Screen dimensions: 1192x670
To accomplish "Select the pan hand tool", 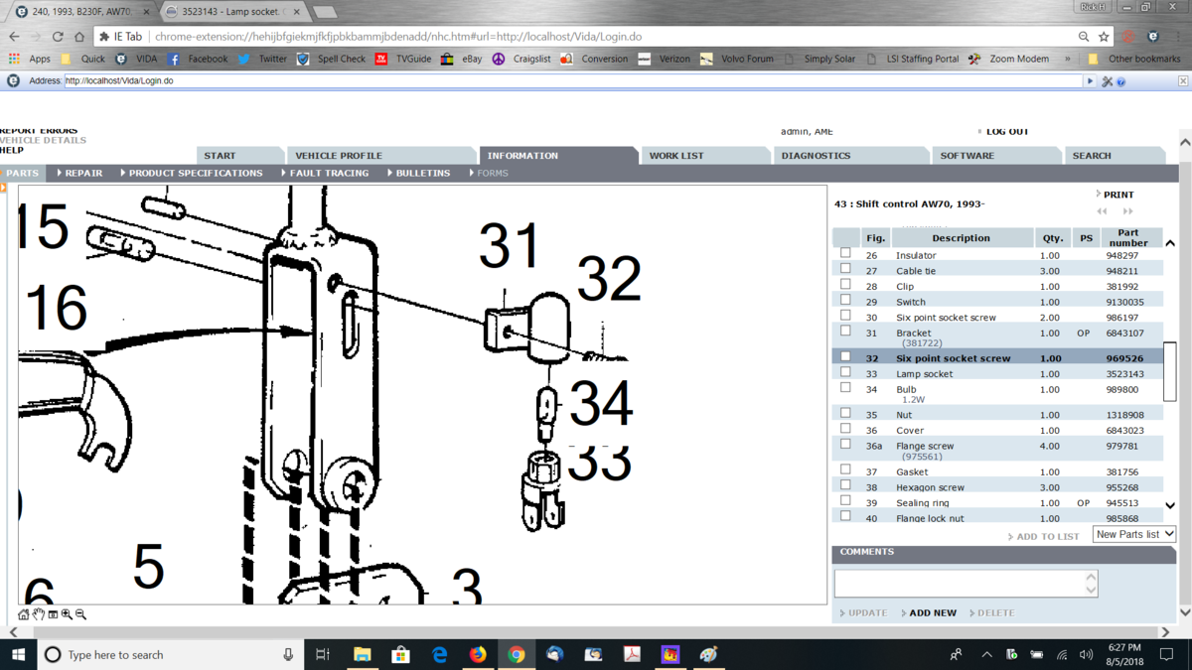I will coord(38,614).
